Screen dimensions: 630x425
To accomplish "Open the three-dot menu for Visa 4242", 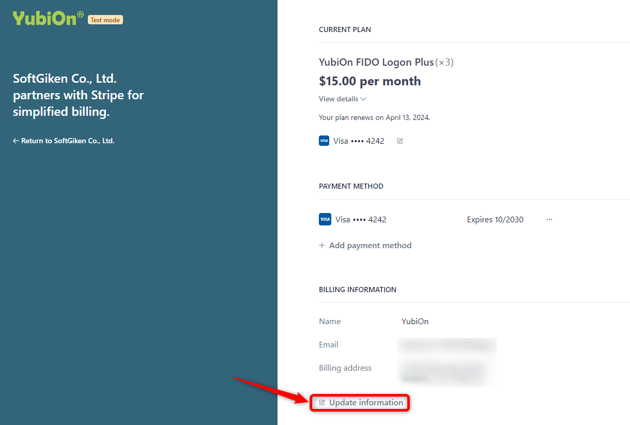I will 549,219.
